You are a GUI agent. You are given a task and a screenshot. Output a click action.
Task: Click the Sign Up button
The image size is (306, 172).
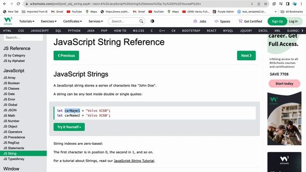click(277, 21)
